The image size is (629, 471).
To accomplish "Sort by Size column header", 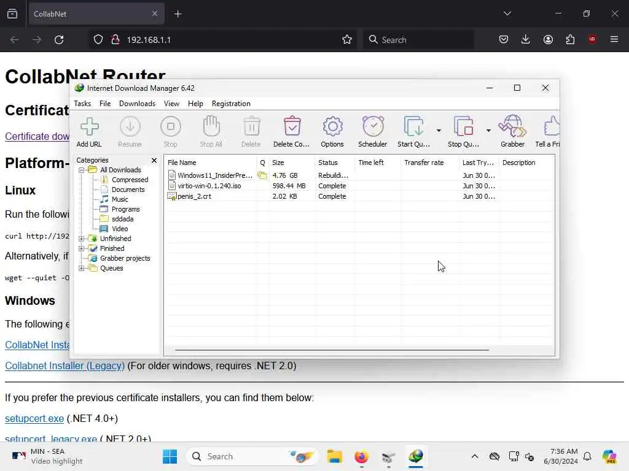I will pos(292,163).
